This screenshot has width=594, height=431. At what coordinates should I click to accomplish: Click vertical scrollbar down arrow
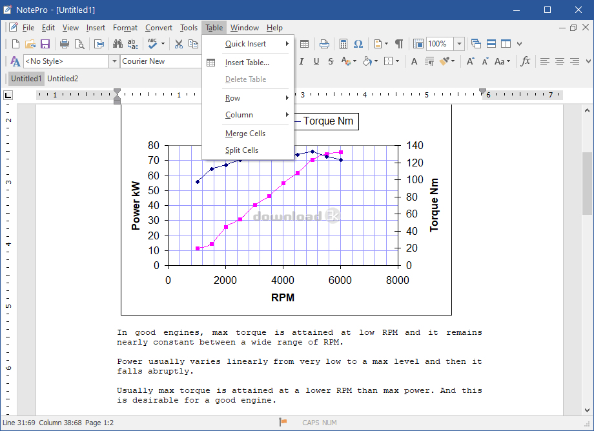[587, 410]
